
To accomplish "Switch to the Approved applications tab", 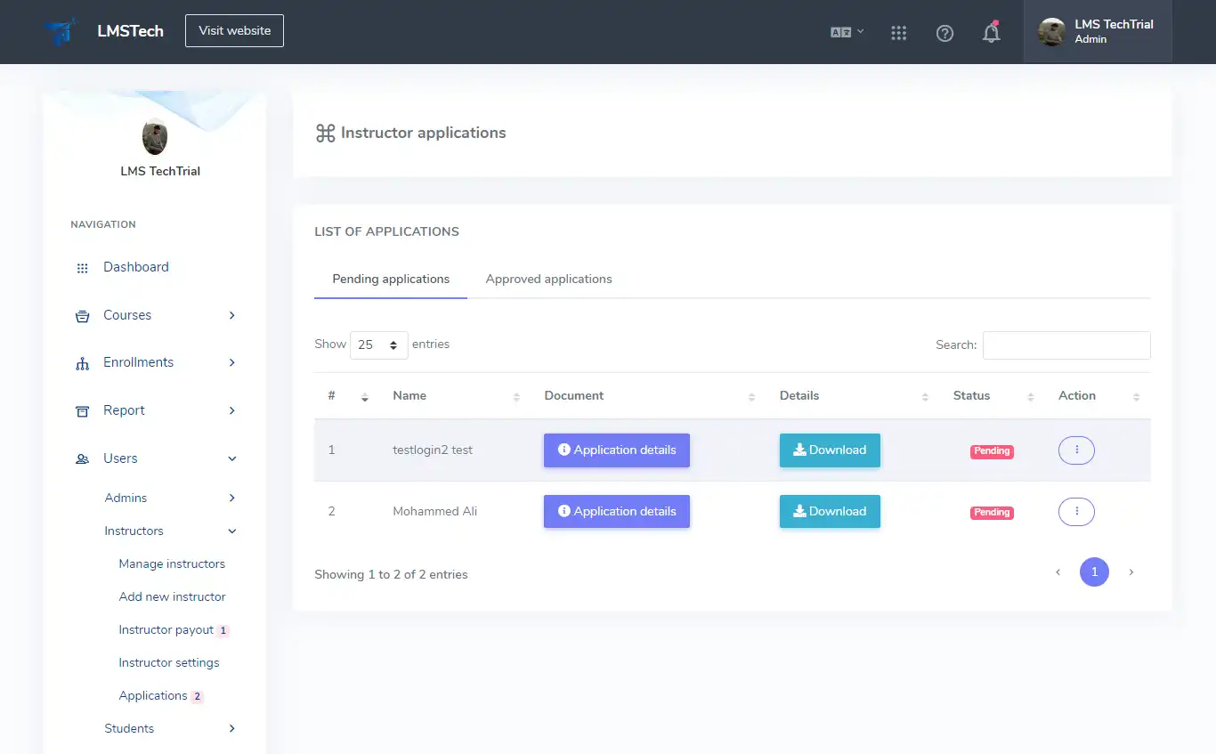I will tap(548, 279).
